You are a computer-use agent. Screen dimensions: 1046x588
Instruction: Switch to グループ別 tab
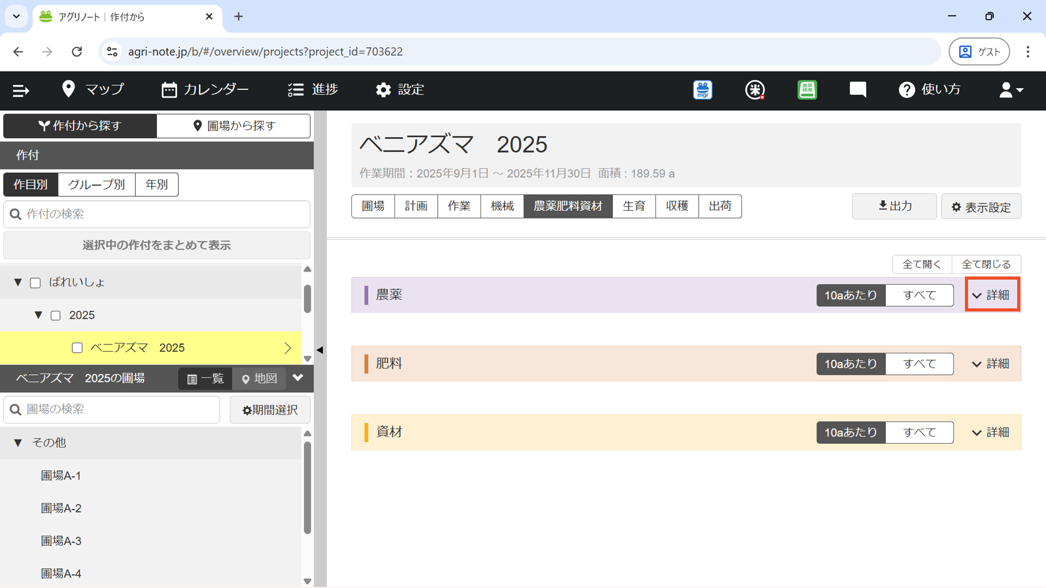coord(96,185)
